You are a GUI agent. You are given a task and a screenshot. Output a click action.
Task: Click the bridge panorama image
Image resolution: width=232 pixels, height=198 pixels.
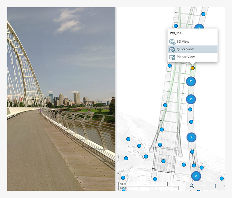tap(61, 99)
